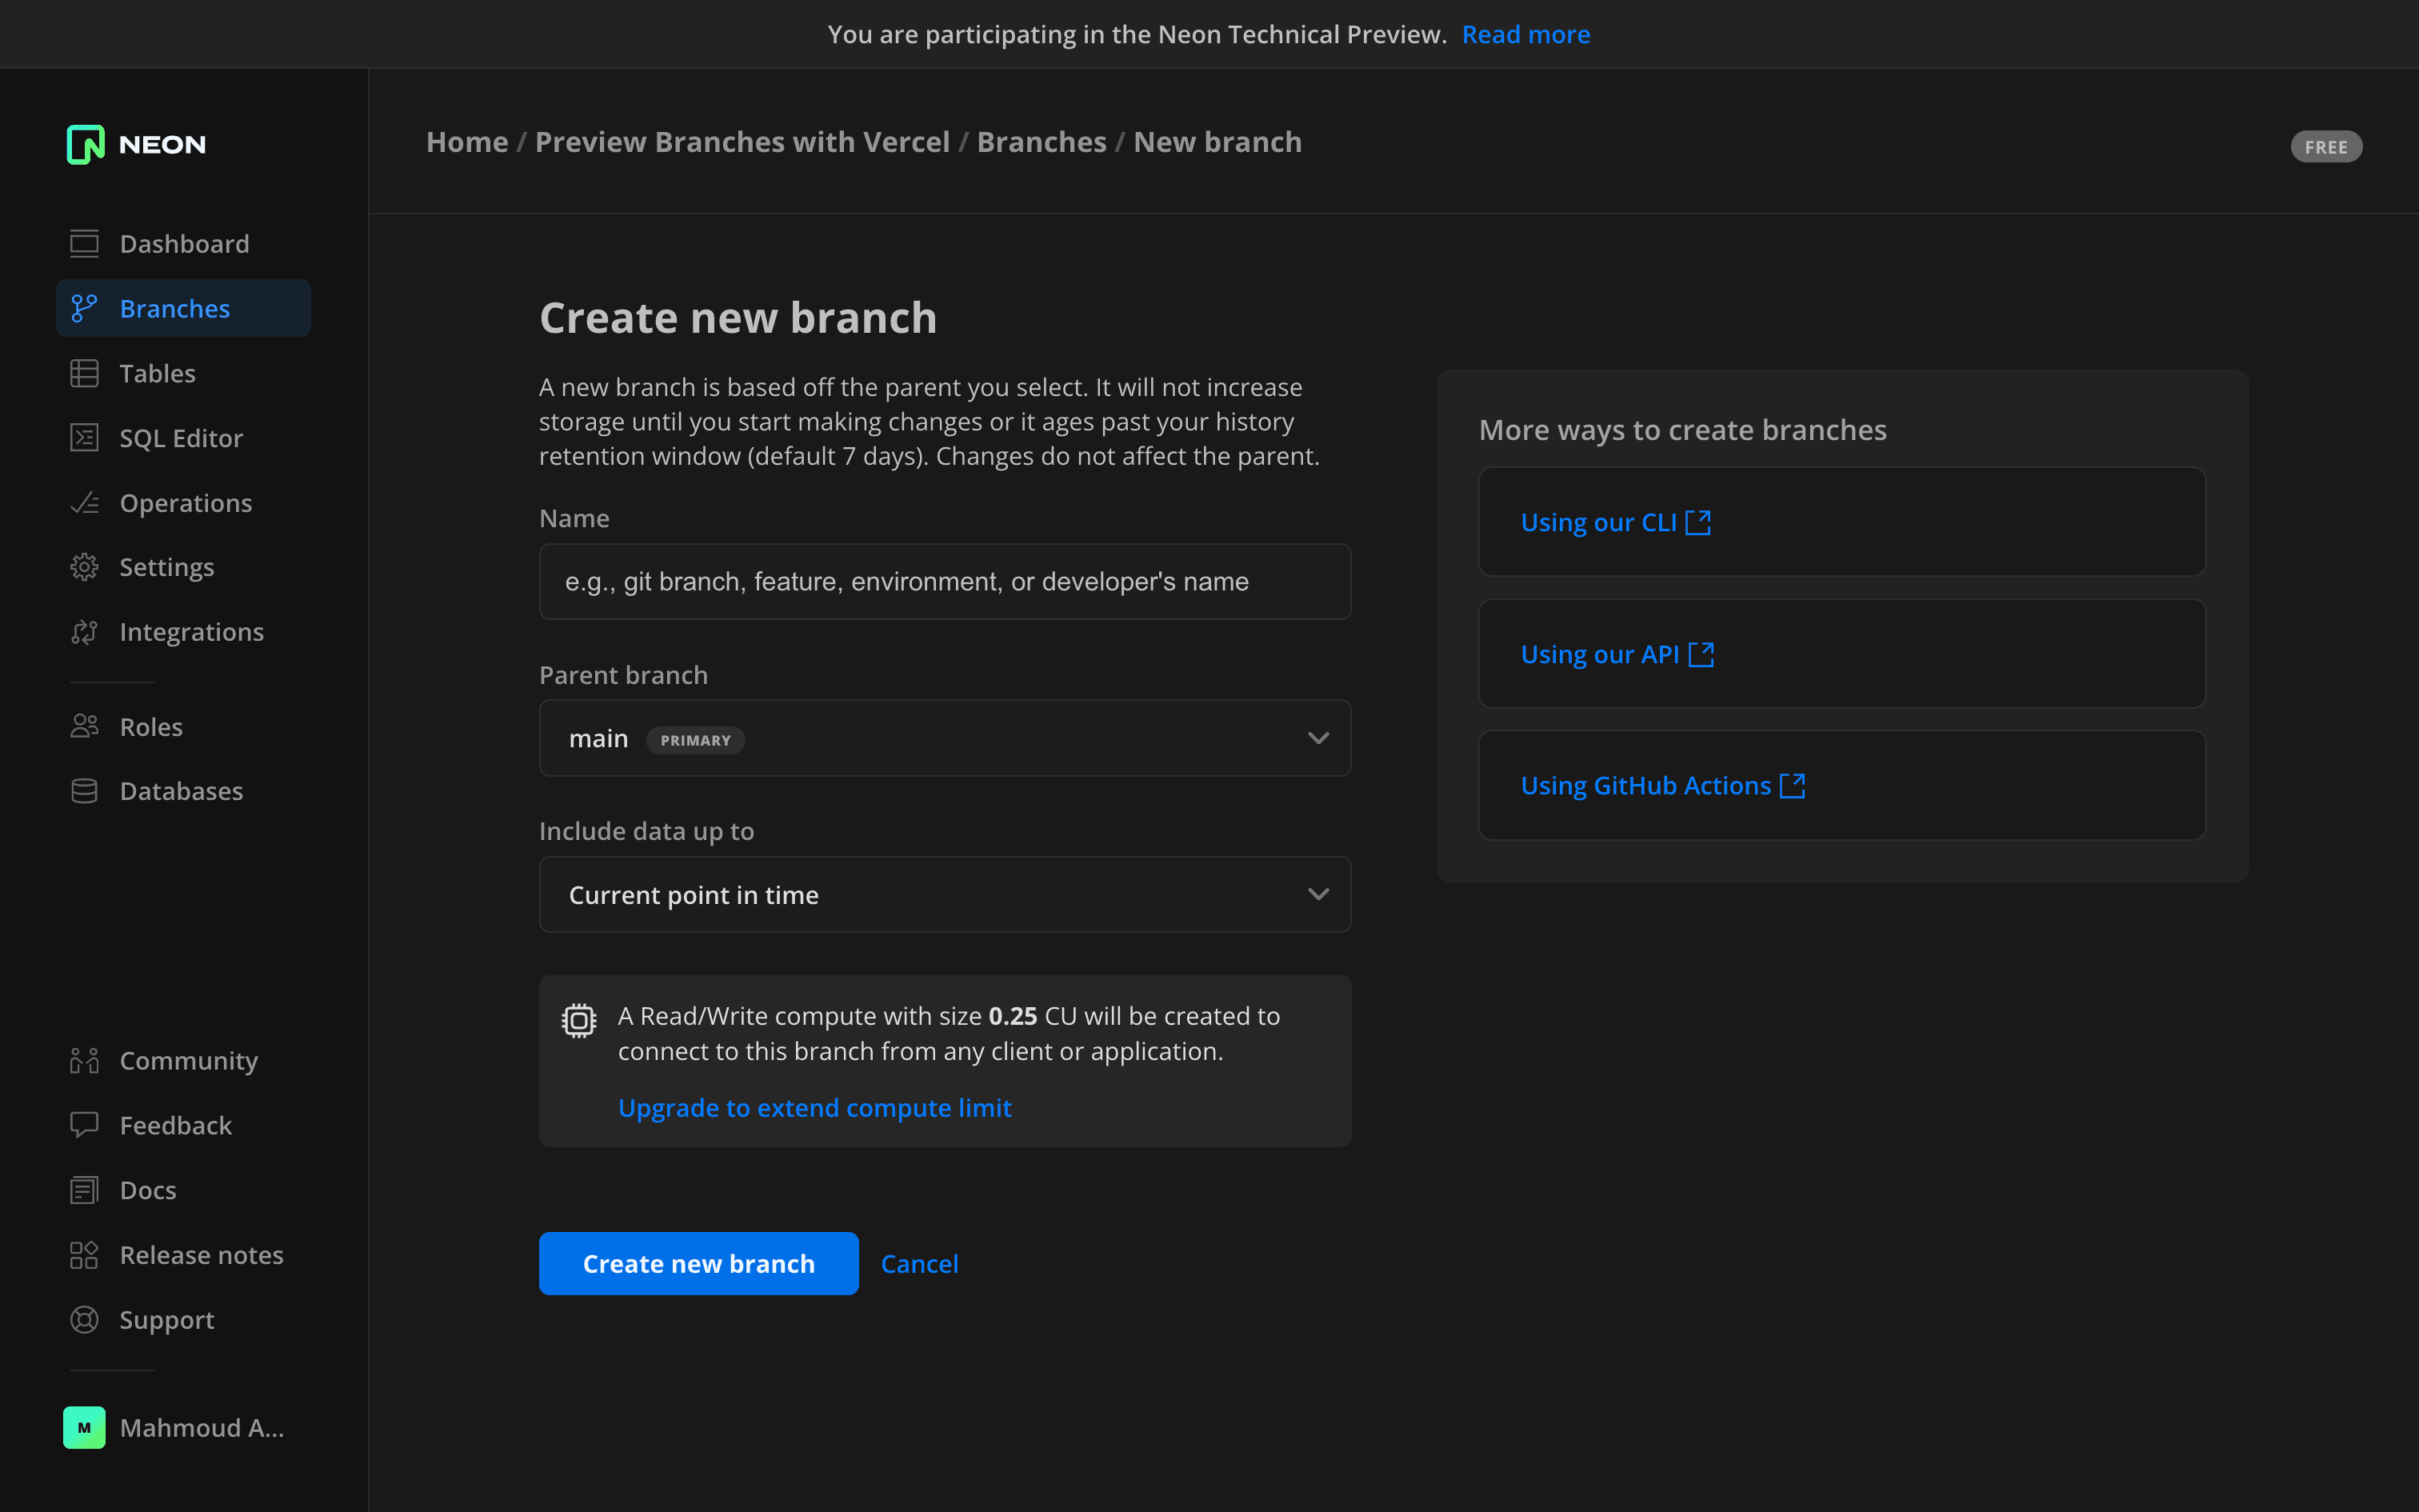
Task: Click the Release notes icon
Action: tap(84, 1255)
